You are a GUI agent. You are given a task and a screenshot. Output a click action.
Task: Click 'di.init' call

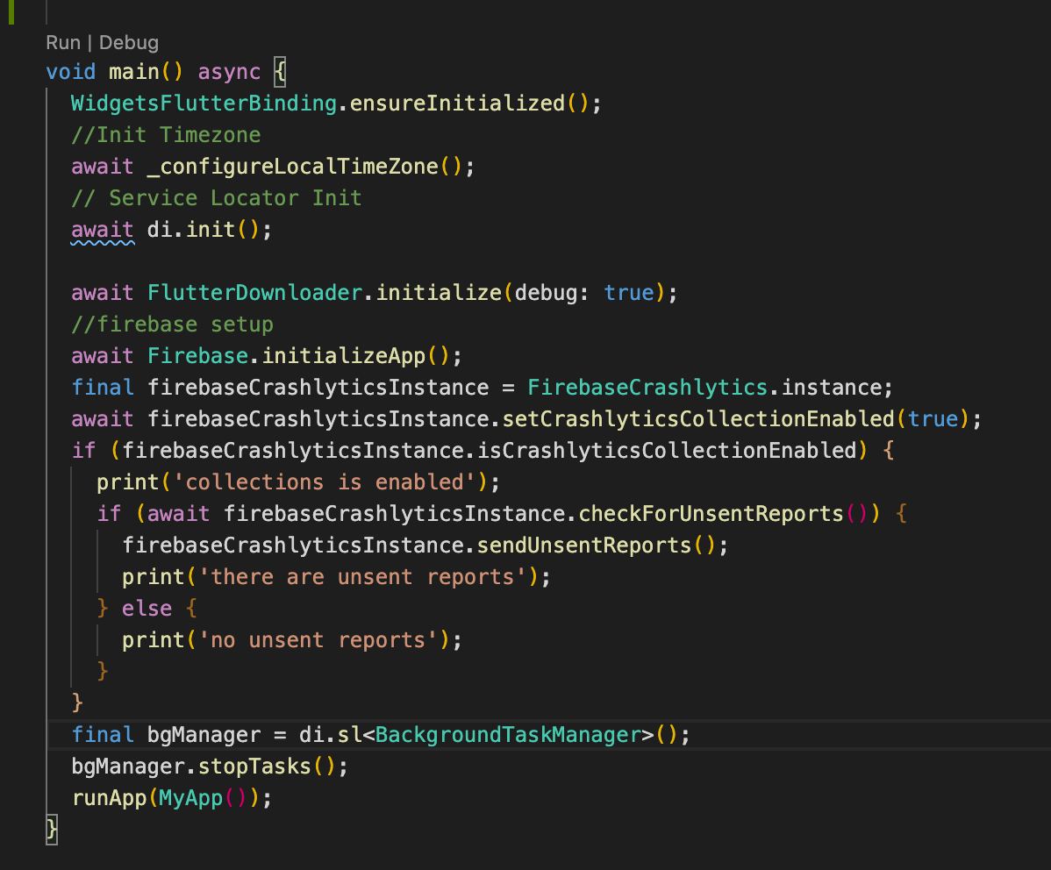click(191, 230)
